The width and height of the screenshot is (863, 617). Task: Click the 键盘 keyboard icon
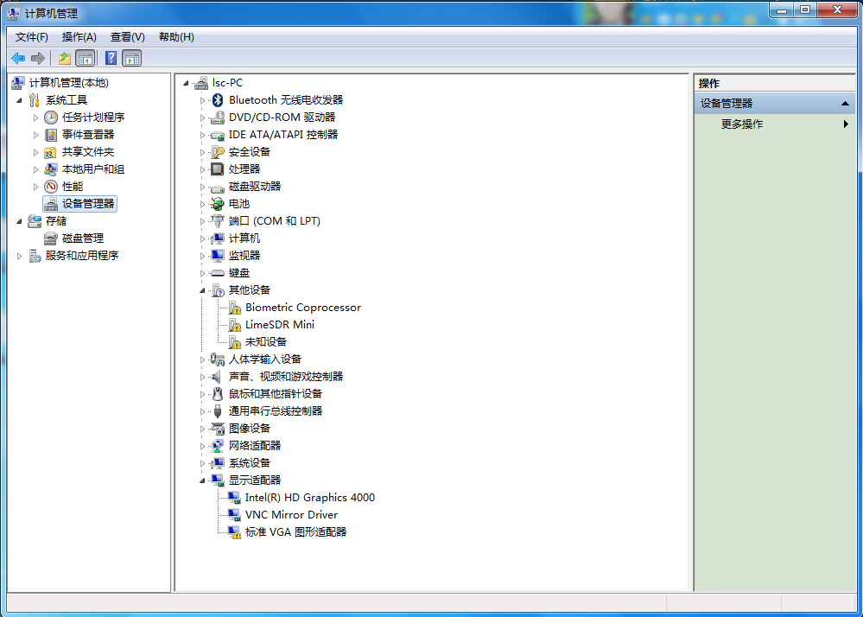pyautogui.click(x=218, y=273)
